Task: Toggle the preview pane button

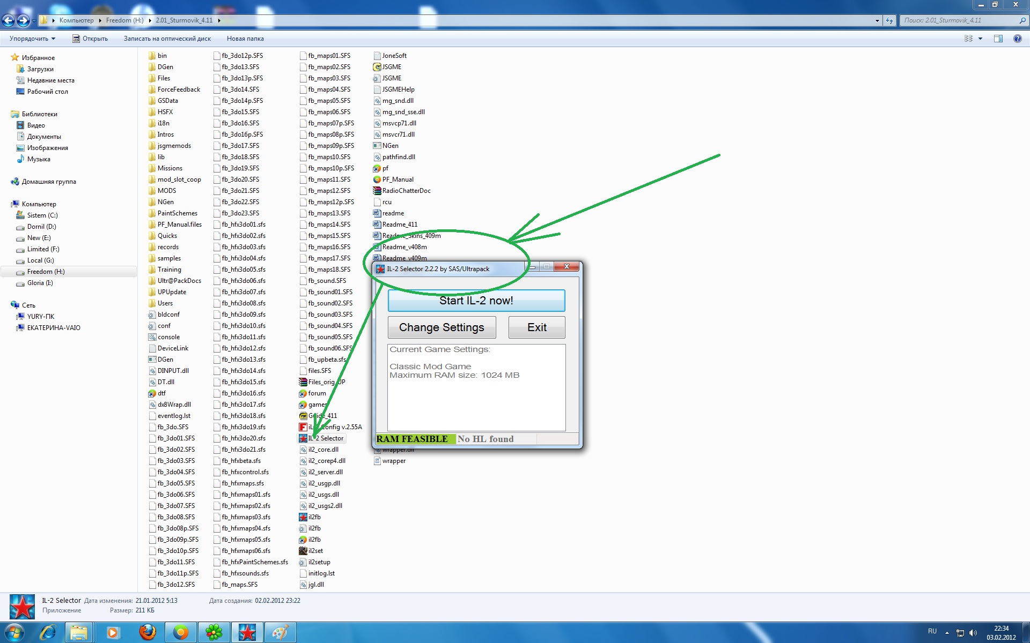Action: pos(998,39)
